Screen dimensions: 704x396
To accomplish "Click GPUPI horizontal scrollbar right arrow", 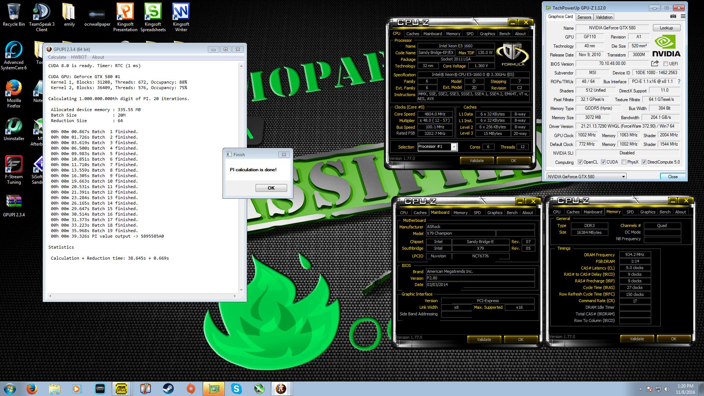I will [x=235, y=296].
